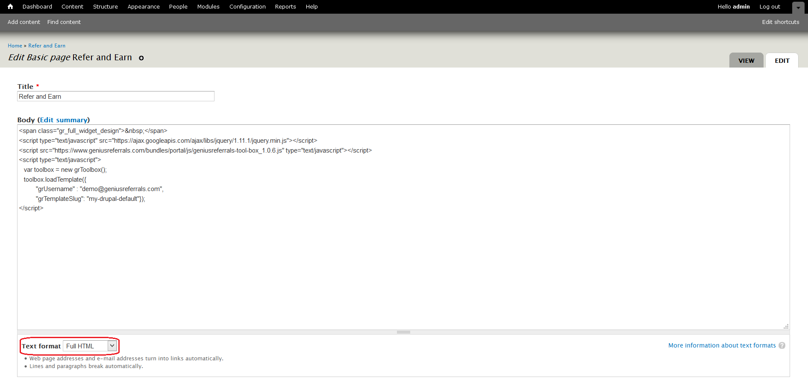Open the Modules admin page

(208, 6)
